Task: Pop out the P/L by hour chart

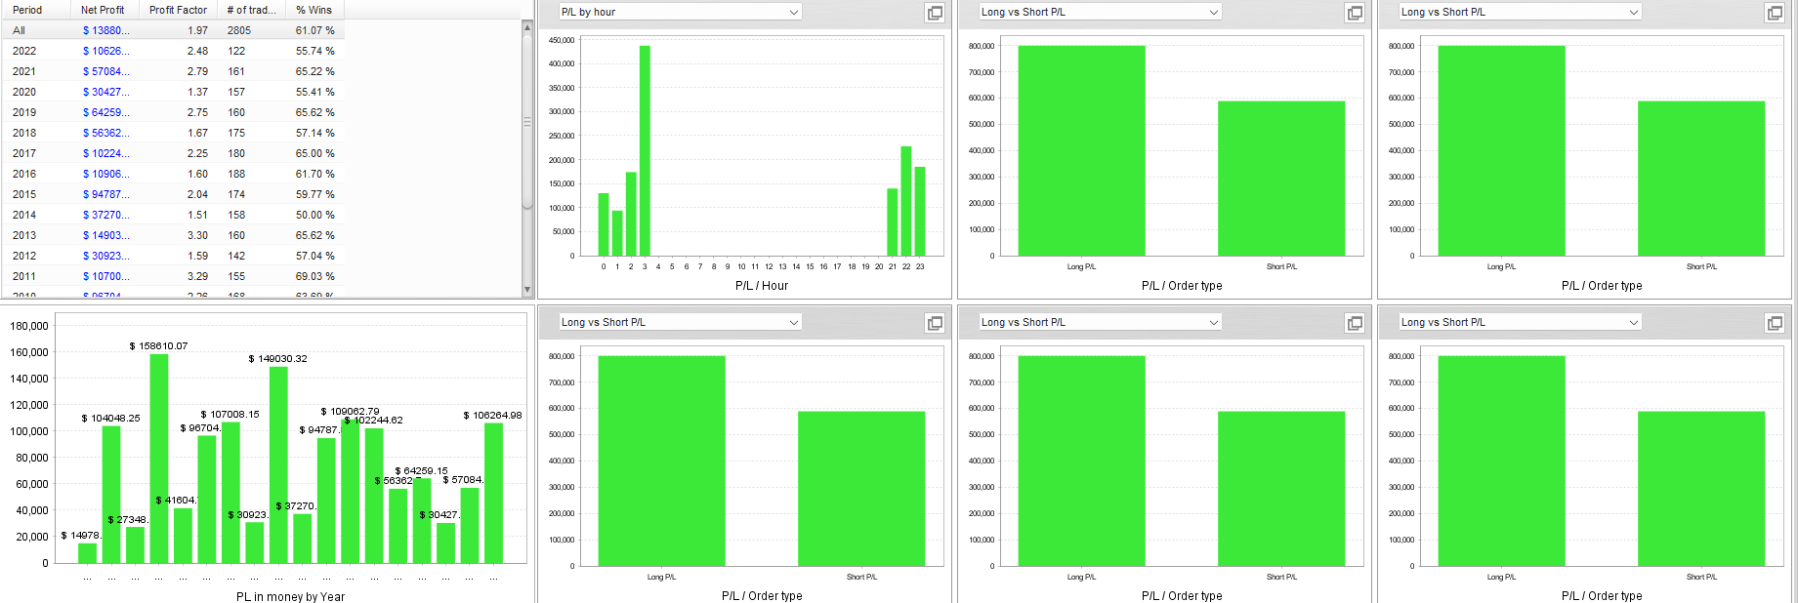Action: [x=935, y=13]
